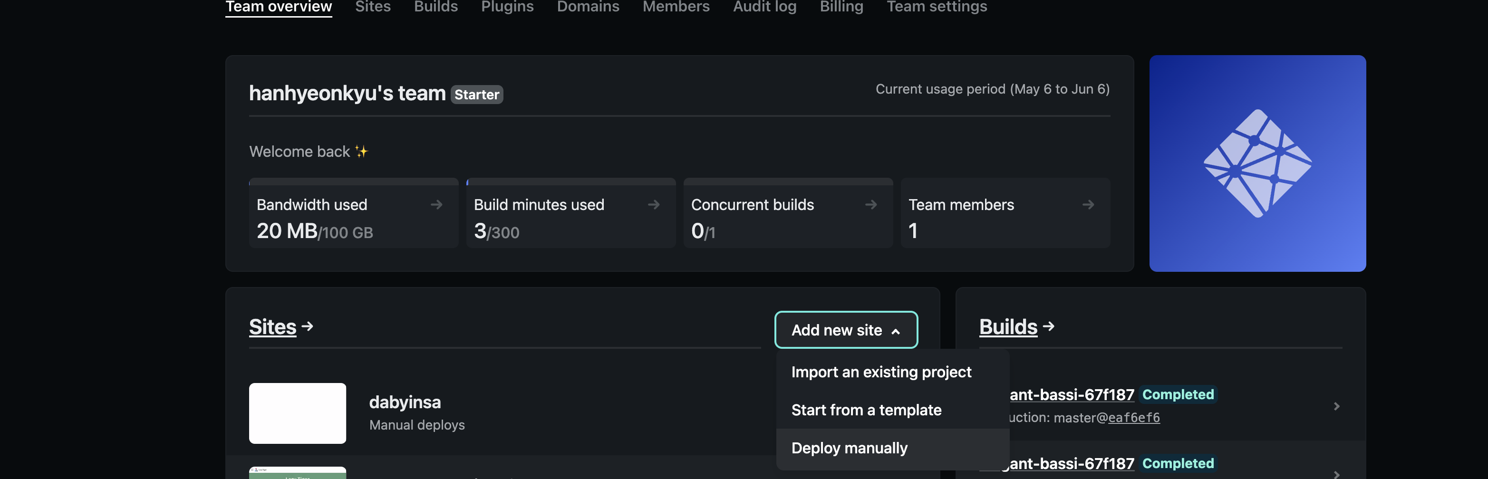Click the Concurrent builds label
1488x479 pixels.
(752, 205)
